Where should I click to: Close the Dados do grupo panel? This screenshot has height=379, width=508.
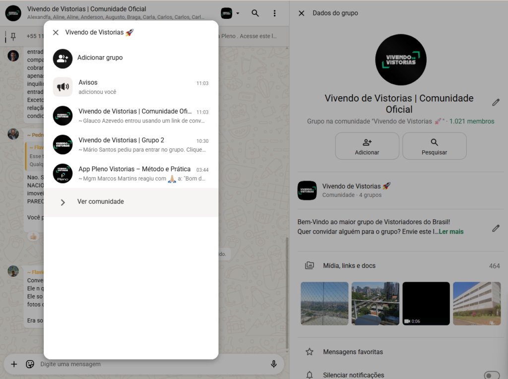click(301, 13)
